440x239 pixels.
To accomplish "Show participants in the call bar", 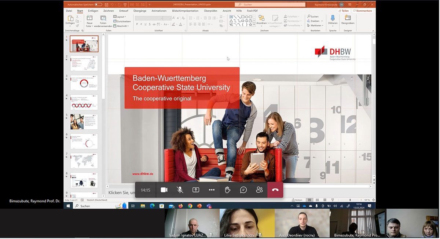I will pos(259,190).
